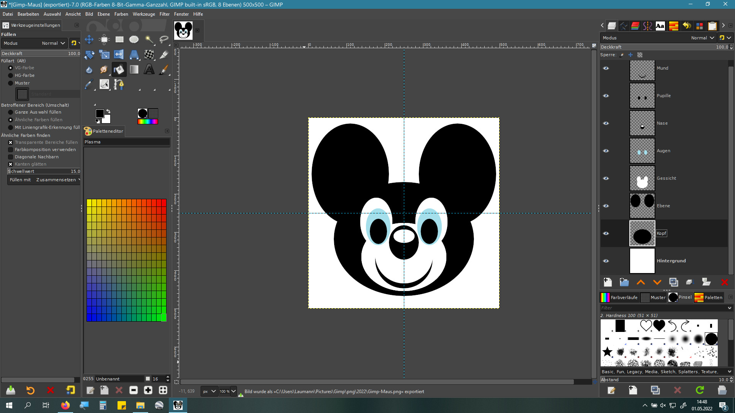
Task: Raise layer with orange up arrow
Action: tap(640, 282)
